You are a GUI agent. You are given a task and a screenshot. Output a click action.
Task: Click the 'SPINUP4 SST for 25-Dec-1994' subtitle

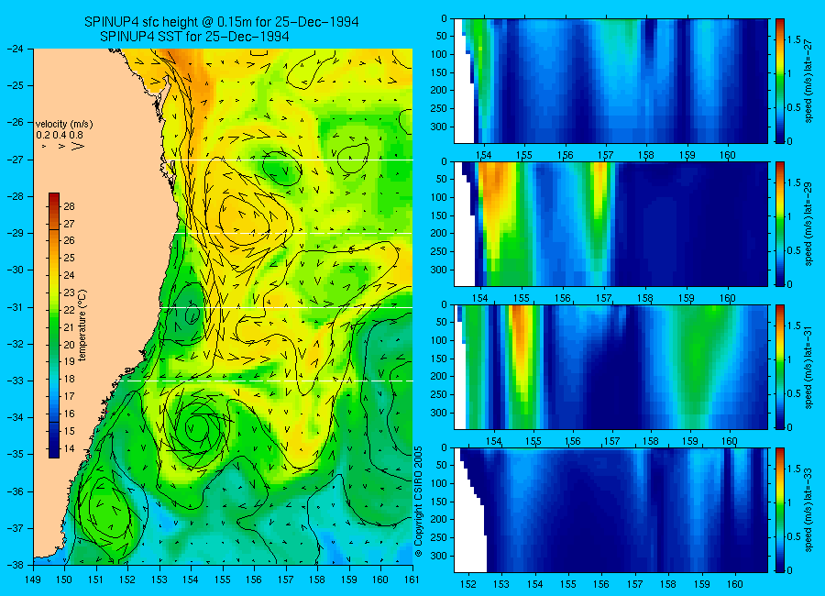[194, 37]
